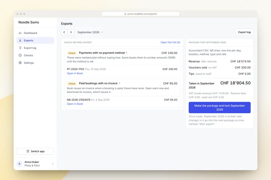Open PF-2026-1743 in Book
The height and width of the screenshot is (180, 271).
click(x=75, y=73)
